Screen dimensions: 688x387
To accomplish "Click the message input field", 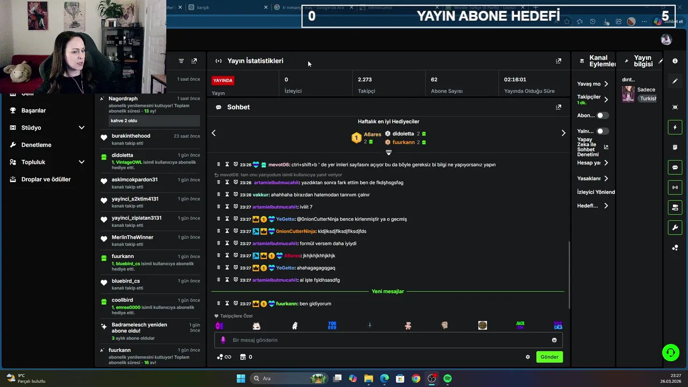I will [388, 340].
